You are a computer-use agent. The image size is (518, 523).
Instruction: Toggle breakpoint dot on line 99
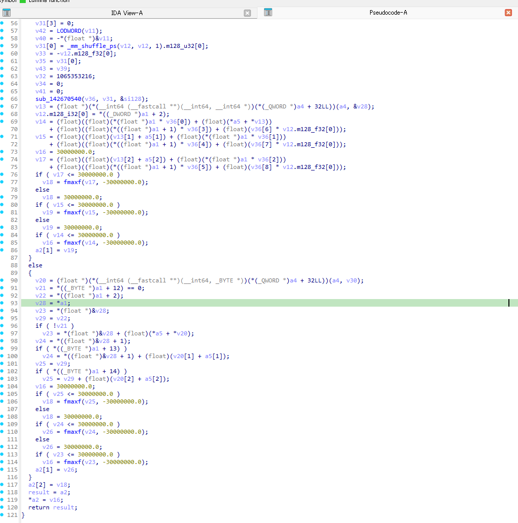coord(2,348)
